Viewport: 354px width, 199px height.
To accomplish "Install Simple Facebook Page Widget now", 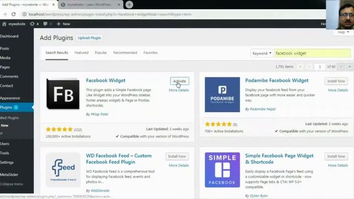I will tap(336, 156).
